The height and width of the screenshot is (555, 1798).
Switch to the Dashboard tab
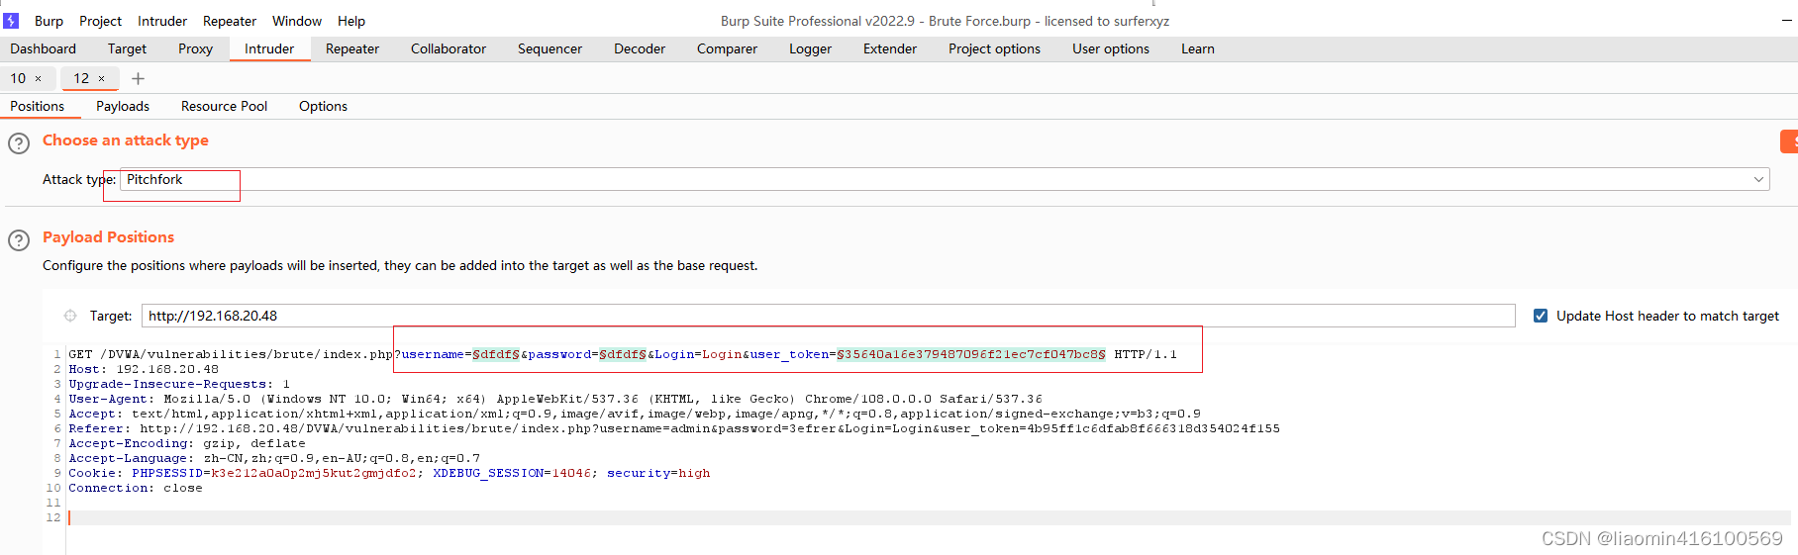43,48
